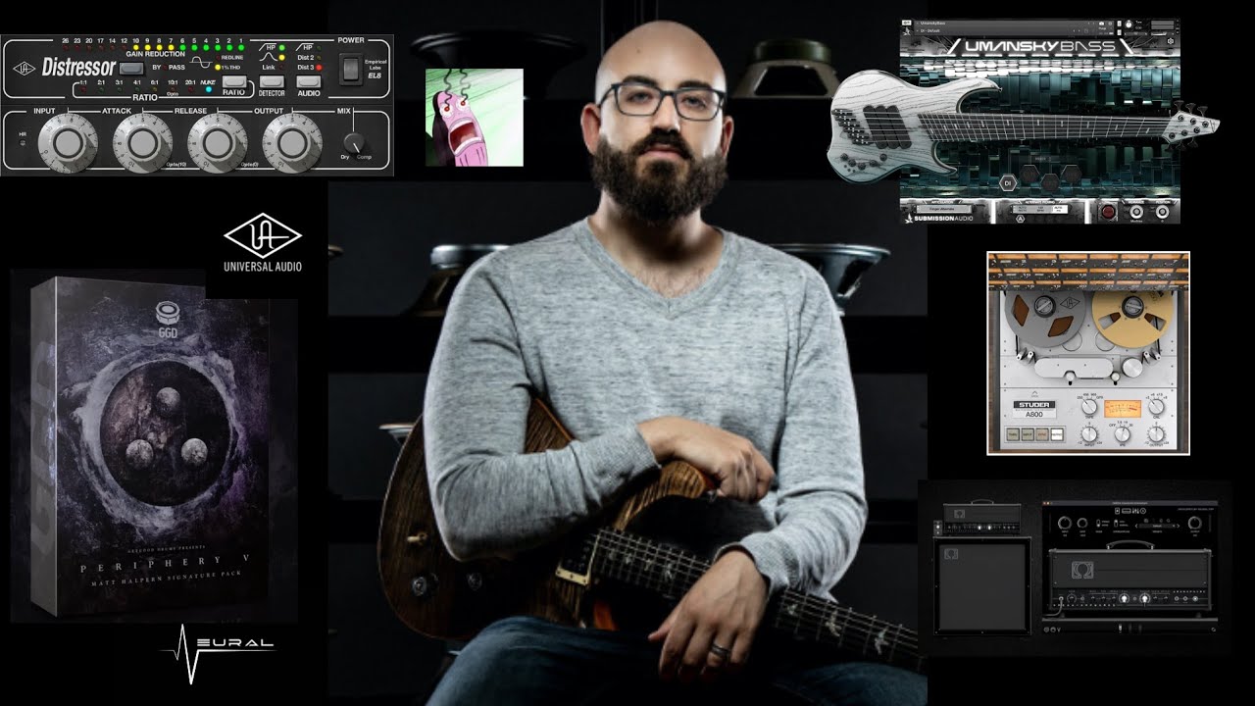Click the Studer REPRO path button
This screenshot has width=1255, height=706.
point(1057,434)
